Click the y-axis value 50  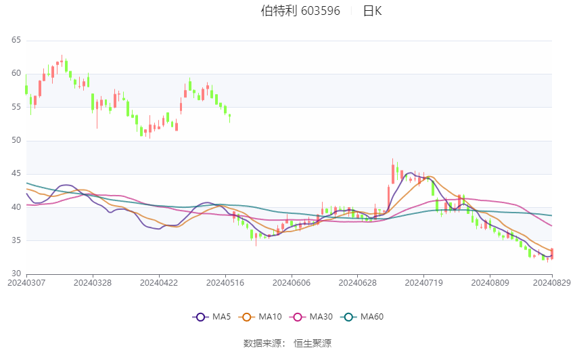click(x=16, y=140)
